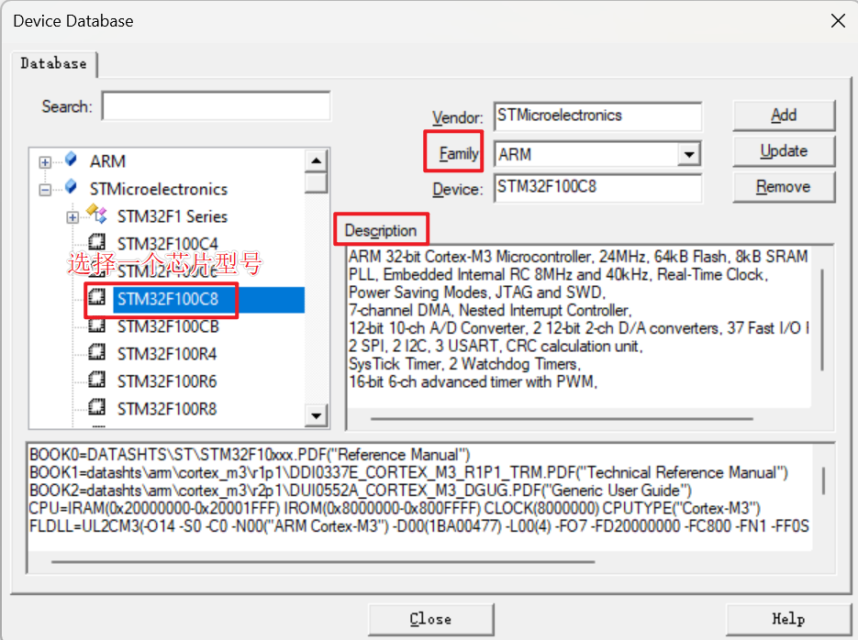Click the CPU=IRAM options line

tap(395, 509)
